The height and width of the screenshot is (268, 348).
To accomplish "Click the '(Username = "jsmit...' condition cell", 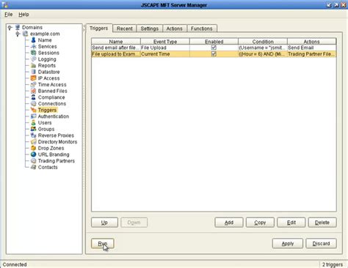I will [x=263, y=48].
